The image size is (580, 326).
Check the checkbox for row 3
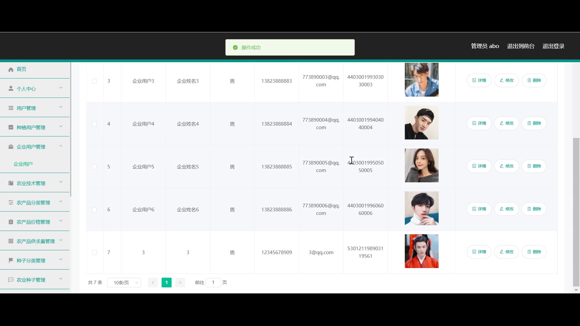pos(94,81)
